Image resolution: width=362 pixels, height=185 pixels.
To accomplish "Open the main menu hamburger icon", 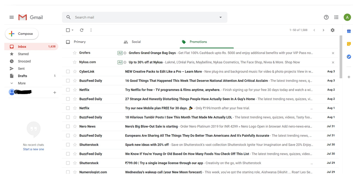I will pyautogui.click(x=11, y=17).
